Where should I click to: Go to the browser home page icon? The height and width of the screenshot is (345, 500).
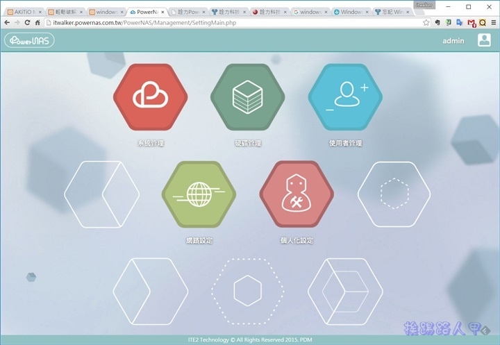coord(37,23)
